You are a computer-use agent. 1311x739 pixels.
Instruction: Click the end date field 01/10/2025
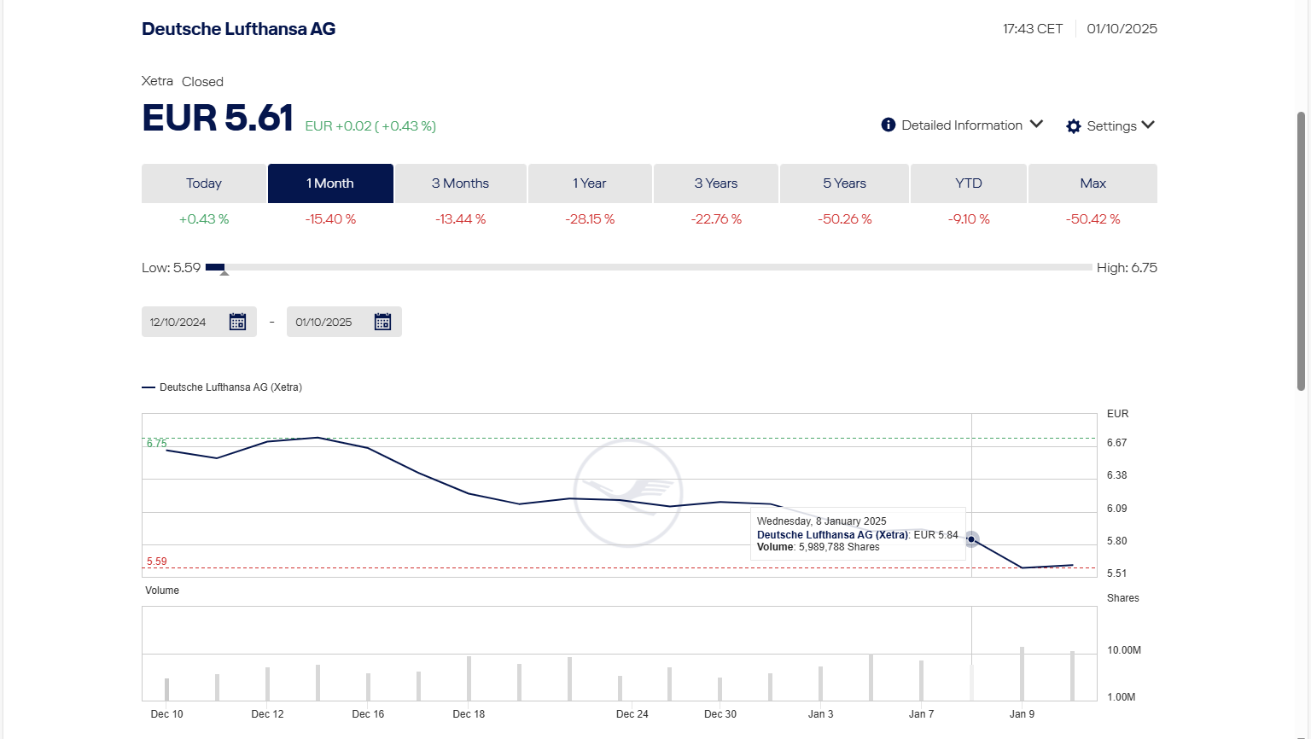[344, 322]
